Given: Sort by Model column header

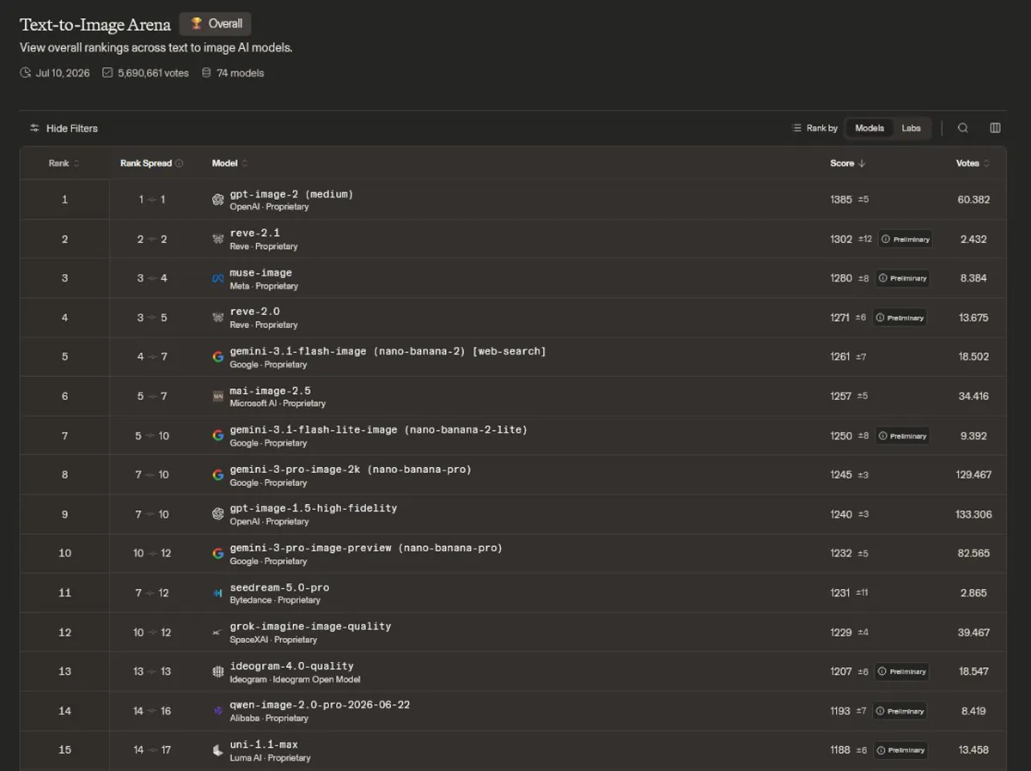Looking at the screenshot, I should [230, 163].
